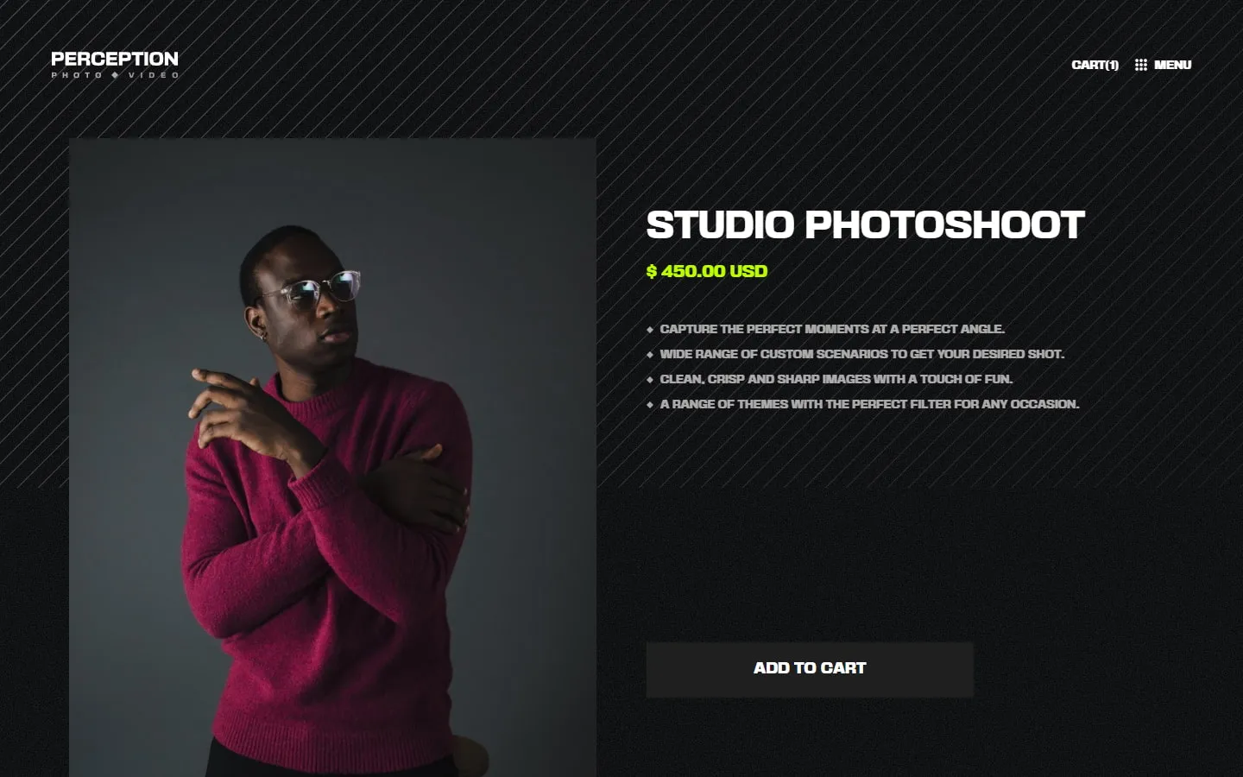Select the 'Capture the perfect moments' text
The width and height of the screenshot is (1243, 777).
[x=832, y=329]
